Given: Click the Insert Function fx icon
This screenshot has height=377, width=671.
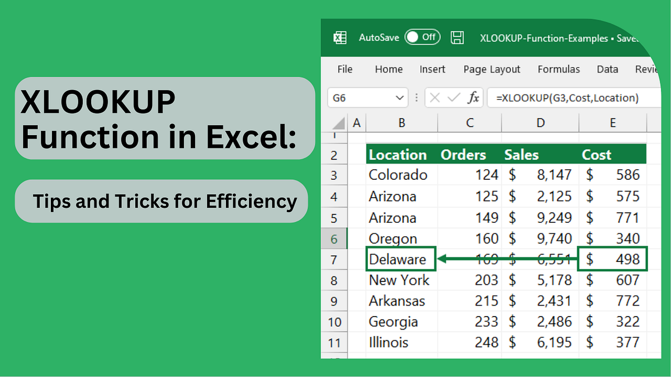Looking at the screenshot, I should 474,98.
